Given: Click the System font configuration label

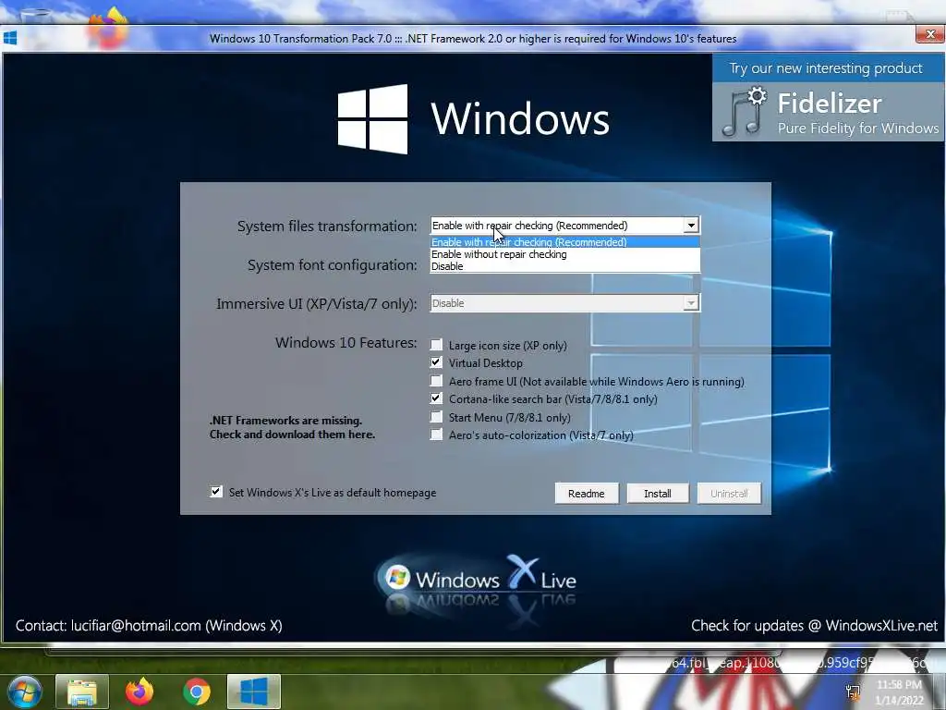Looking at the screenshot, I should pos(332,265).
